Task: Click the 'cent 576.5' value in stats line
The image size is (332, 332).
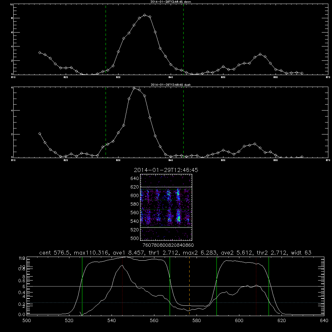Action: click(x=55, y=253)
